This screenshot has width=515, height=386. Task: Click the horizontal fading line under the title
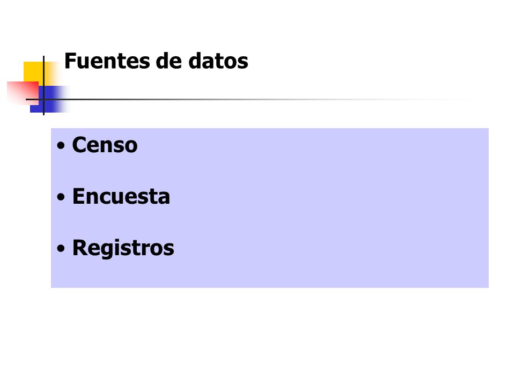tap(249, 99)
